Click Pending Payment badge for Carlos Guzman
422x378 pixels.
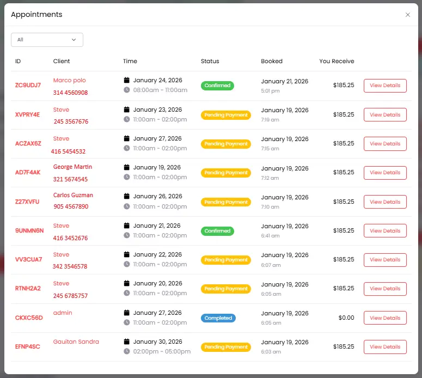[225, 202]
